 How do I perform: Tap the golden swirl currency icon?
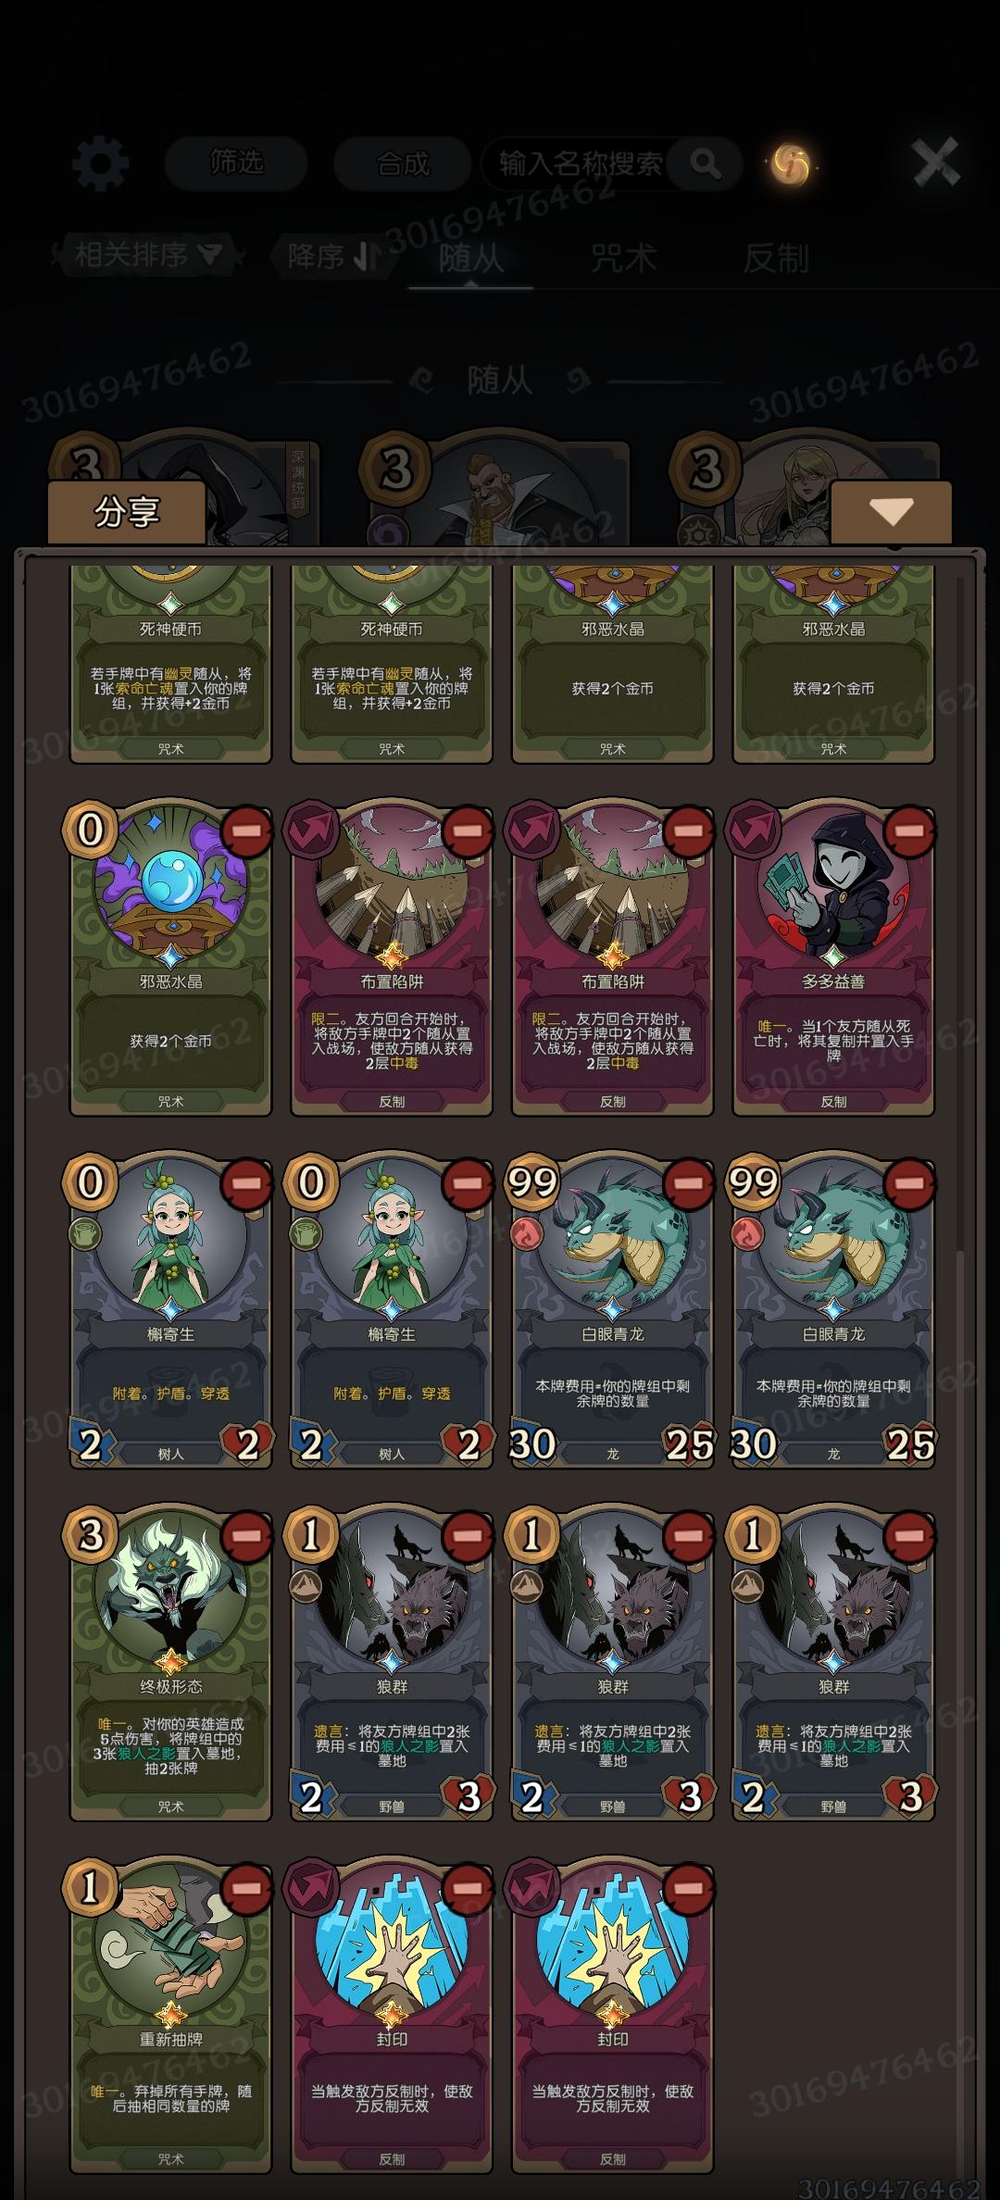point(792,164)
